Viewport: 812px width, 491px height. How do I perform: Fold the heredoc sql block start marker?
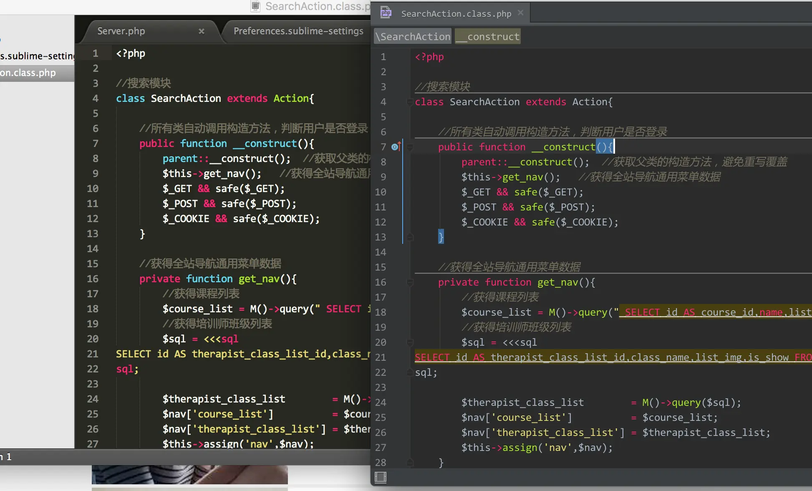click(x=410, y=342)
